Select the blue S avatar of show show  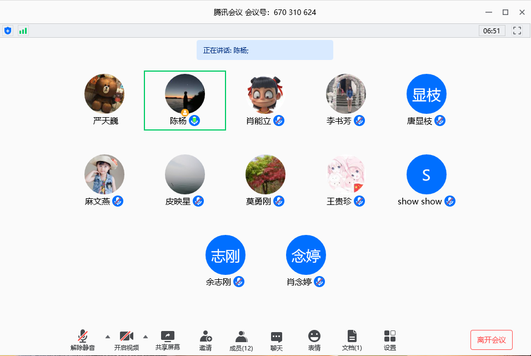click(x=427, y=174)
